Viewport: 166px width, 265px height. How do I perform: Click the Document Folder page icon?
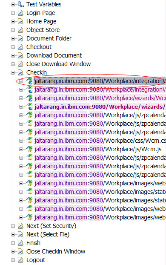coord(21,38)
